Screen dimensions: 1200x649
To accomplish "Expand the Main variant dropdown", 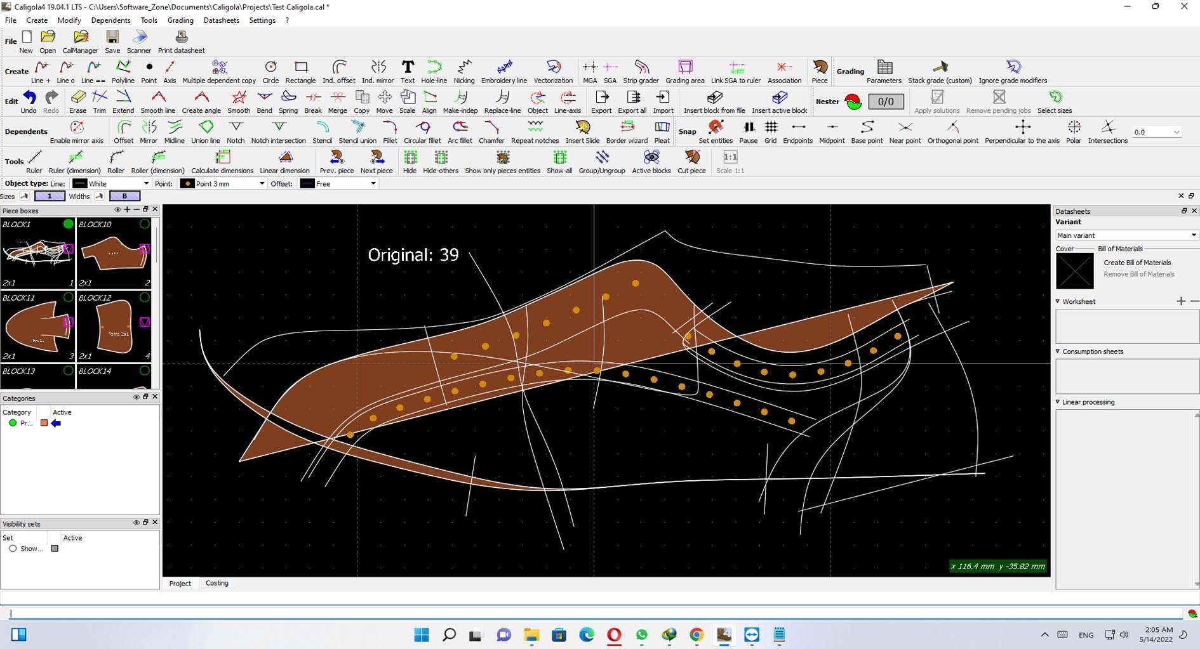I will pos(1126,235).
